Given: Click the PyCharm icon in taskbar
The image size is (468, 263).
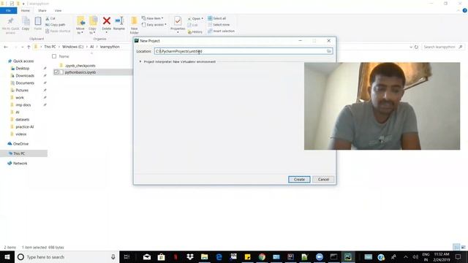Looking at the screenshot, I should click(x=348, y=256).
